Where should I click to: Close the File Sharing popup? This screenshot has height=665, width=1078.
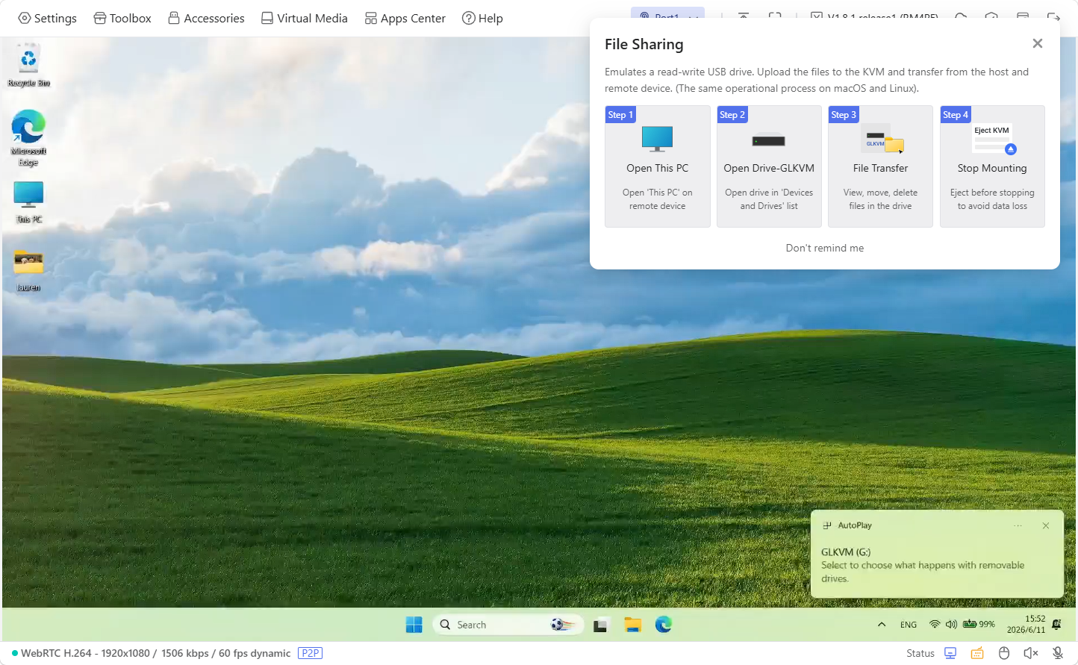point(1037,43)
